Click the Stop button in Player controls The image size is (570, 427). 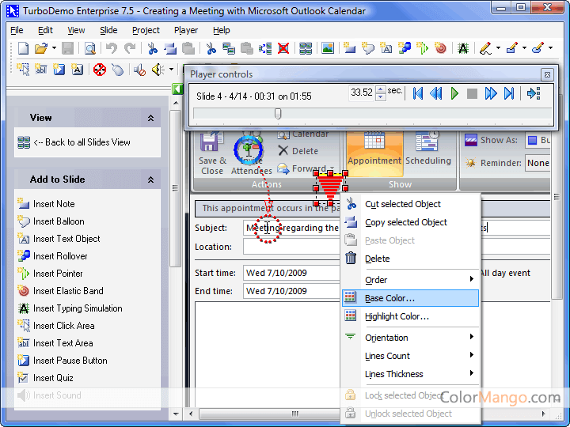tap(472, 93)
